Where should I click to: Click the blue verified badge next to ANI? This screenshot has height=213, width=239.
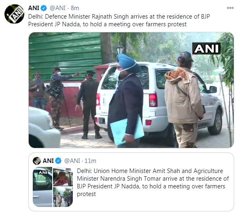[44, 8]
